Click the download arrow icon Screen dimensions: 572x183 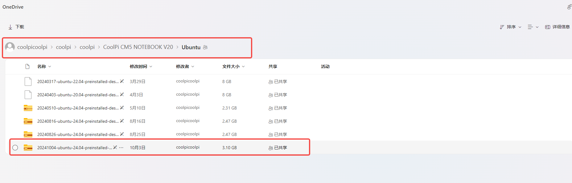[x=10, y=27]
